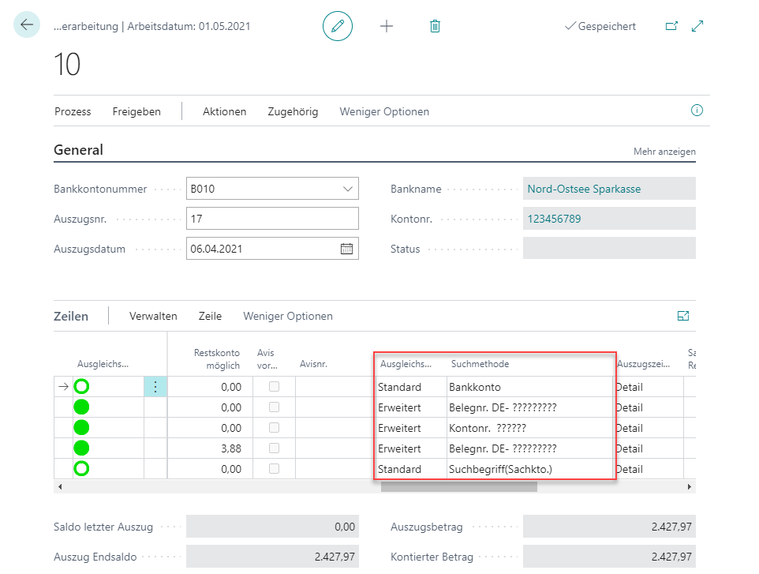Expand page to full screen icon

point(697,26)
